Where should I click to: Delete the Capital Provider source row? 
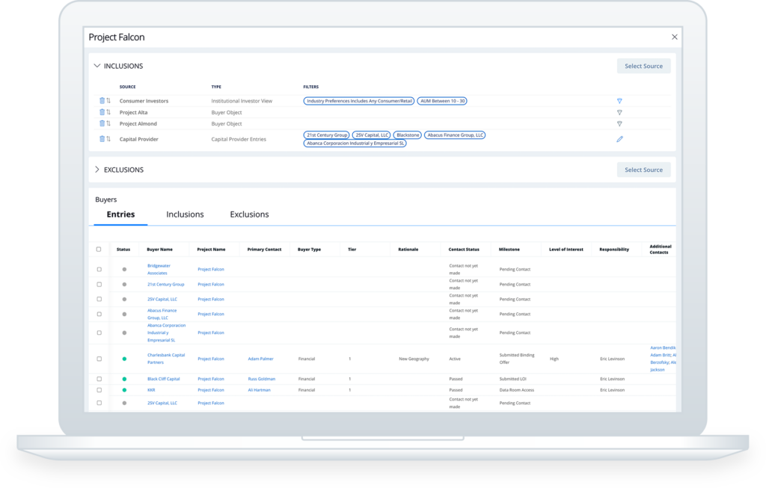[102, 138]
